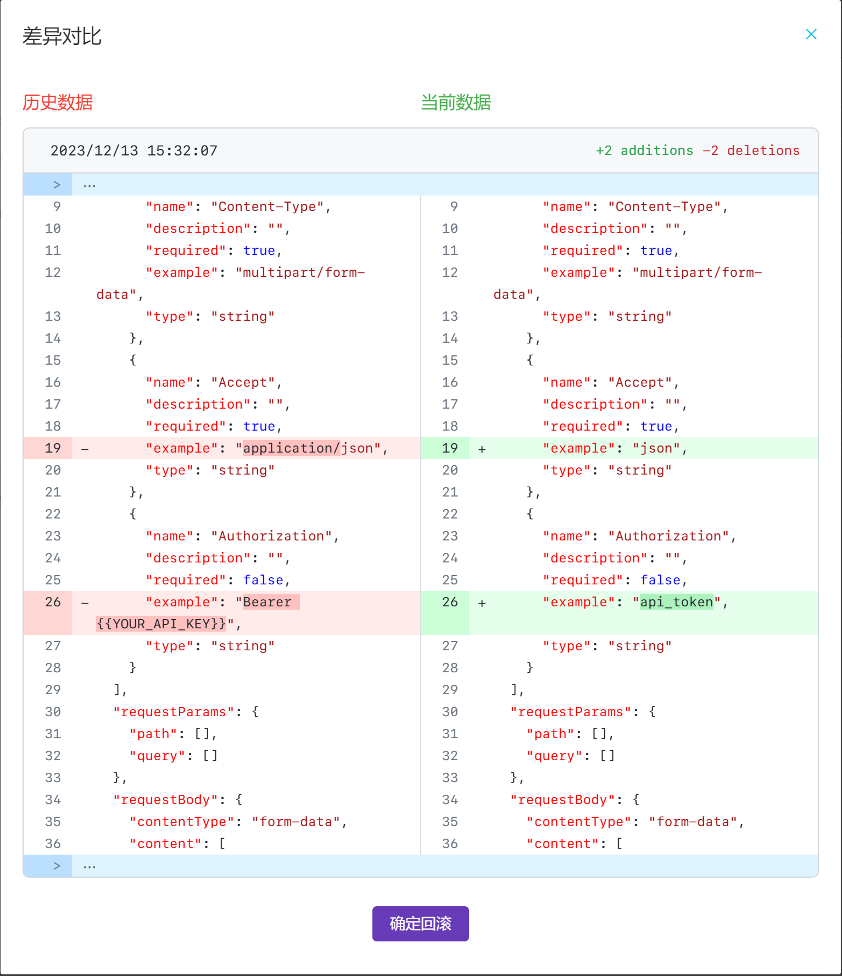Click the minus marker on deleted line 26
Image resolution: width=842 pixels, height=976 pixels.
(x=85, y=603)
